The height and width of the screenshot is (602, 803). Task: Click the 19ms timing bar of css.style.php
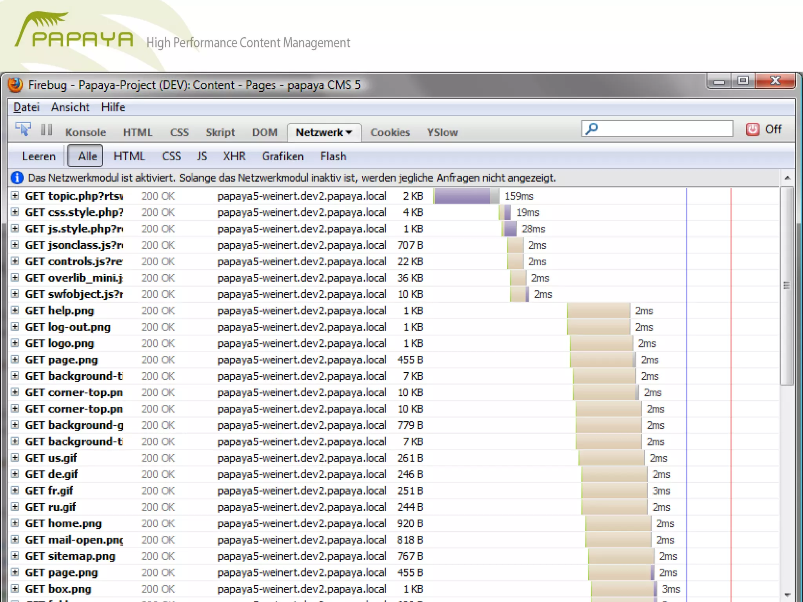pos(505,212)
